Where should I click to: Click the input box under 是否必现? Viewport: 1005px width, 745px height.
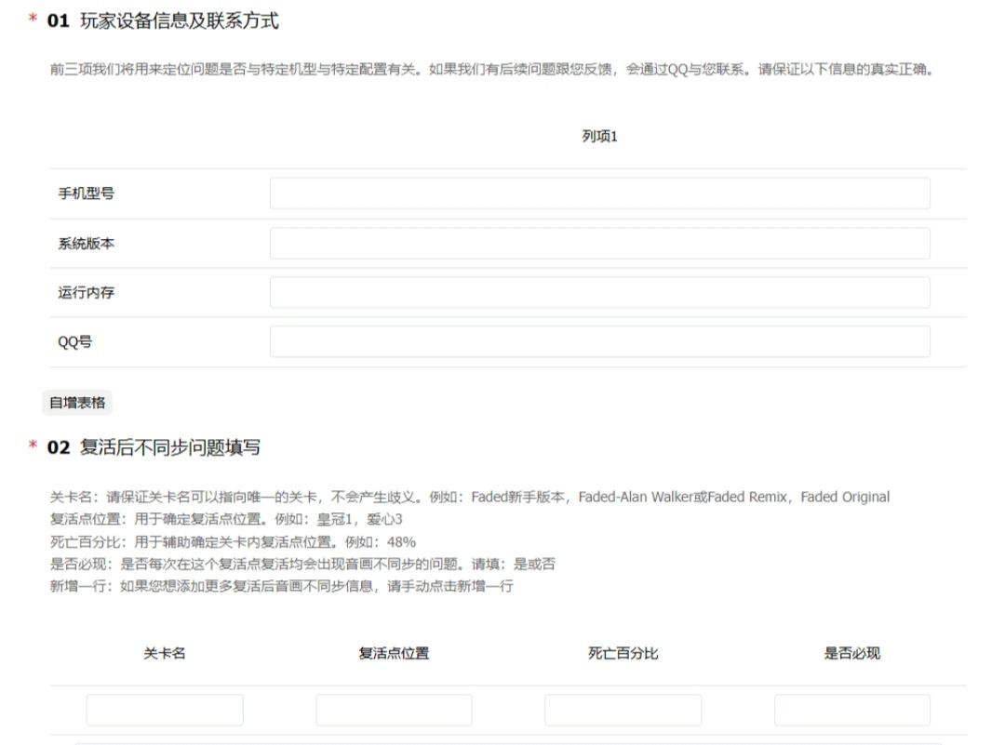[851, 710]
